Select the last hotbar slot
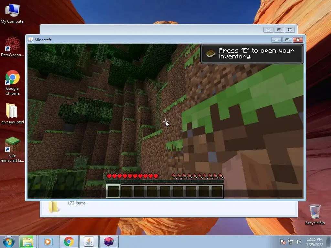 tap(217, 191)
